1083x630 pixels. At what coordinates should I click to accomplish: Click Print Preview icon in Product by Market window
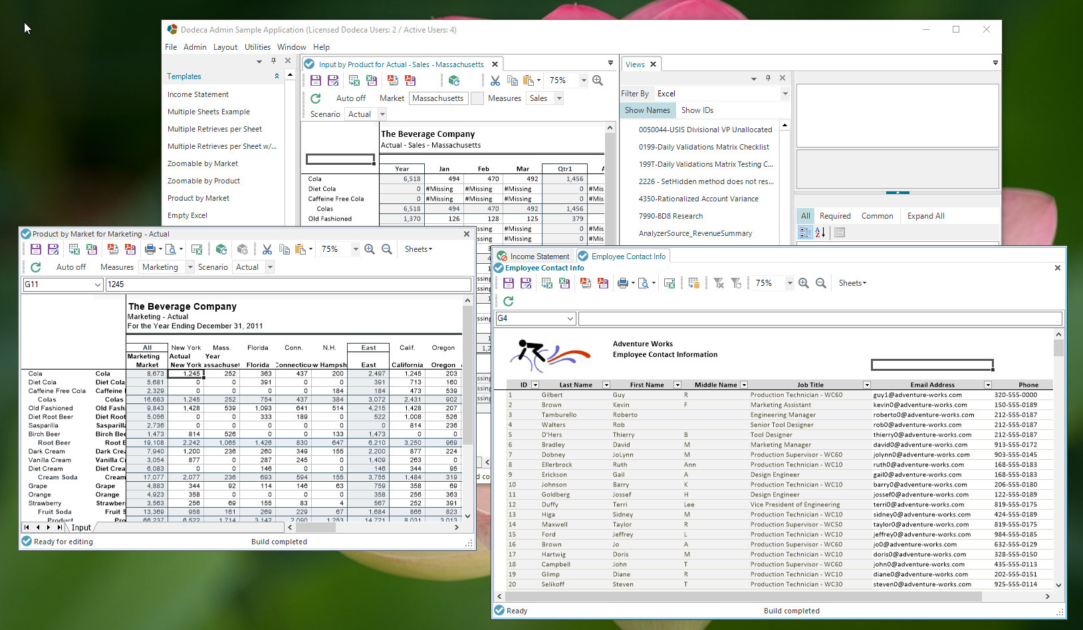pyautogui.click(x=171, y=249)
